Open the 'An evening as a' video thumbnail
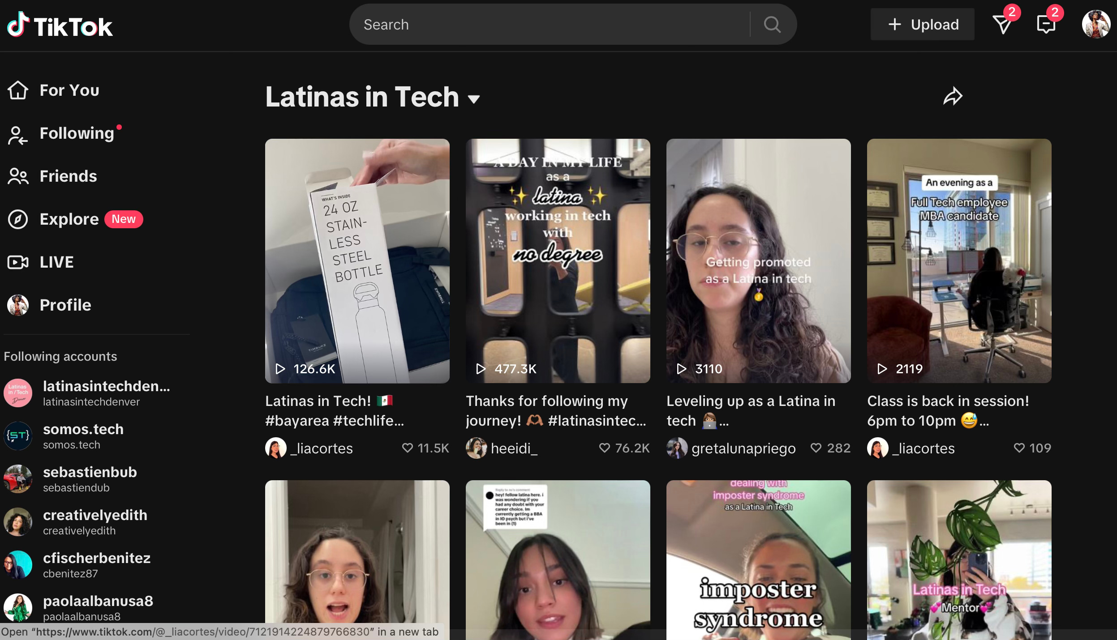 coord(959,260)
